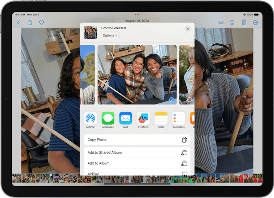Favorite the photo with heart icon
Viewport: 274px width, 198px height.
tap(42, 22)
